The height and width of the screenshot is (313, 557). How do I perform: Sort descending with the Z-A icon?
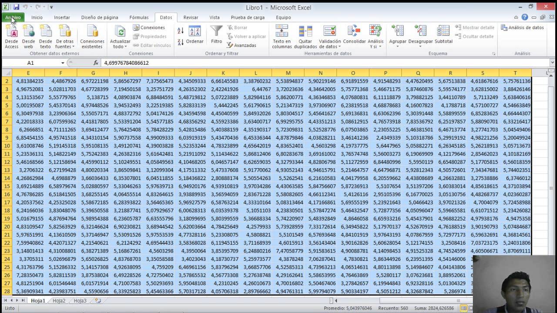pos(181,42)
